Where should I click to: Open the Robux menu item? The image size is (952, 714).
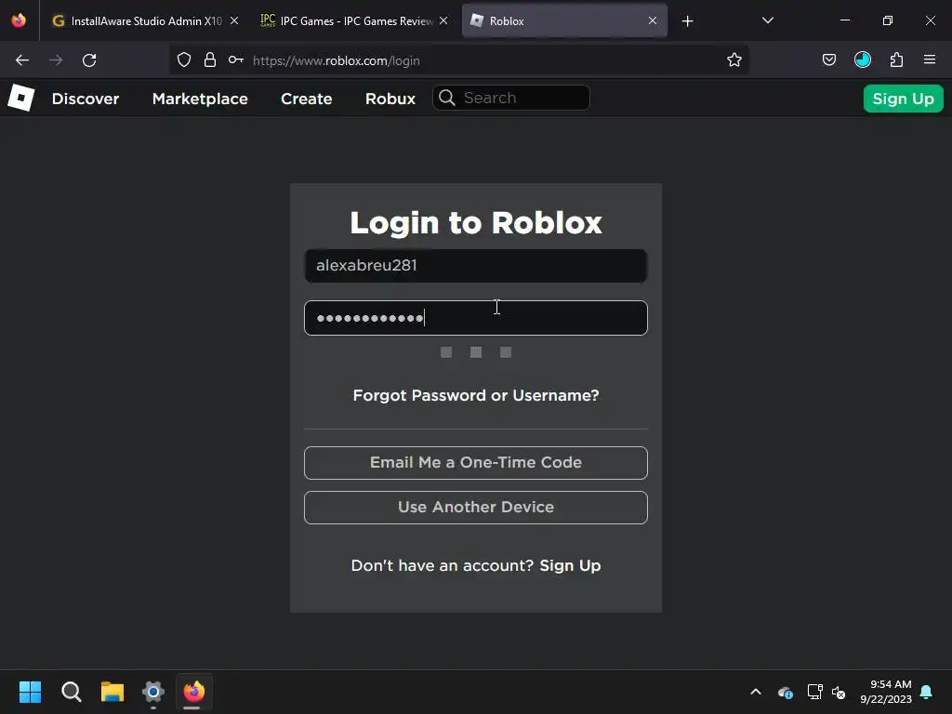coord(390,99)
